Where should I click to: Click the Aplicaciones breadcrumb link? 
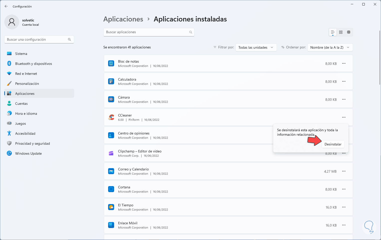(123, 19)
